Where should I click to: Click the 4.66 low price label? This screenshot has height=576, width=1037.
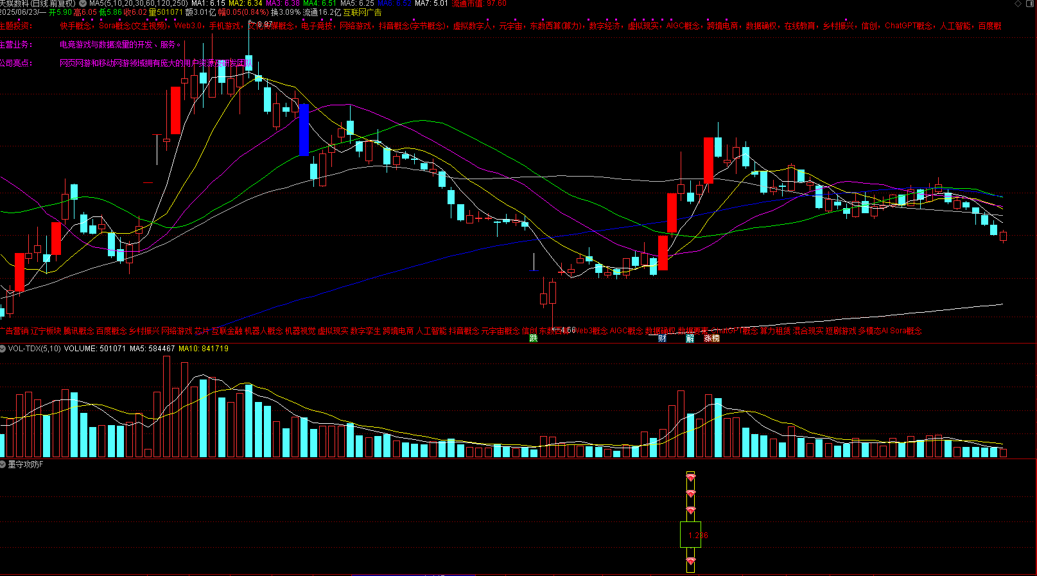[x=568, y=330]
